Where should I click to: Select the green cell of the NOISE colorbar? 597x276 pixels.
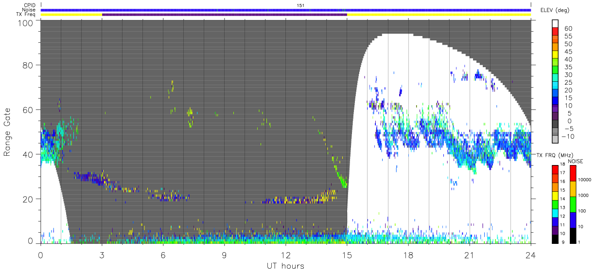pos(572,204)
